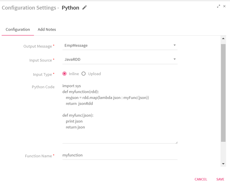This screenshot has width=230, height=183.
Task: Open the Output Message dropdown showing EmpMessage
Action: click(120, 45)
